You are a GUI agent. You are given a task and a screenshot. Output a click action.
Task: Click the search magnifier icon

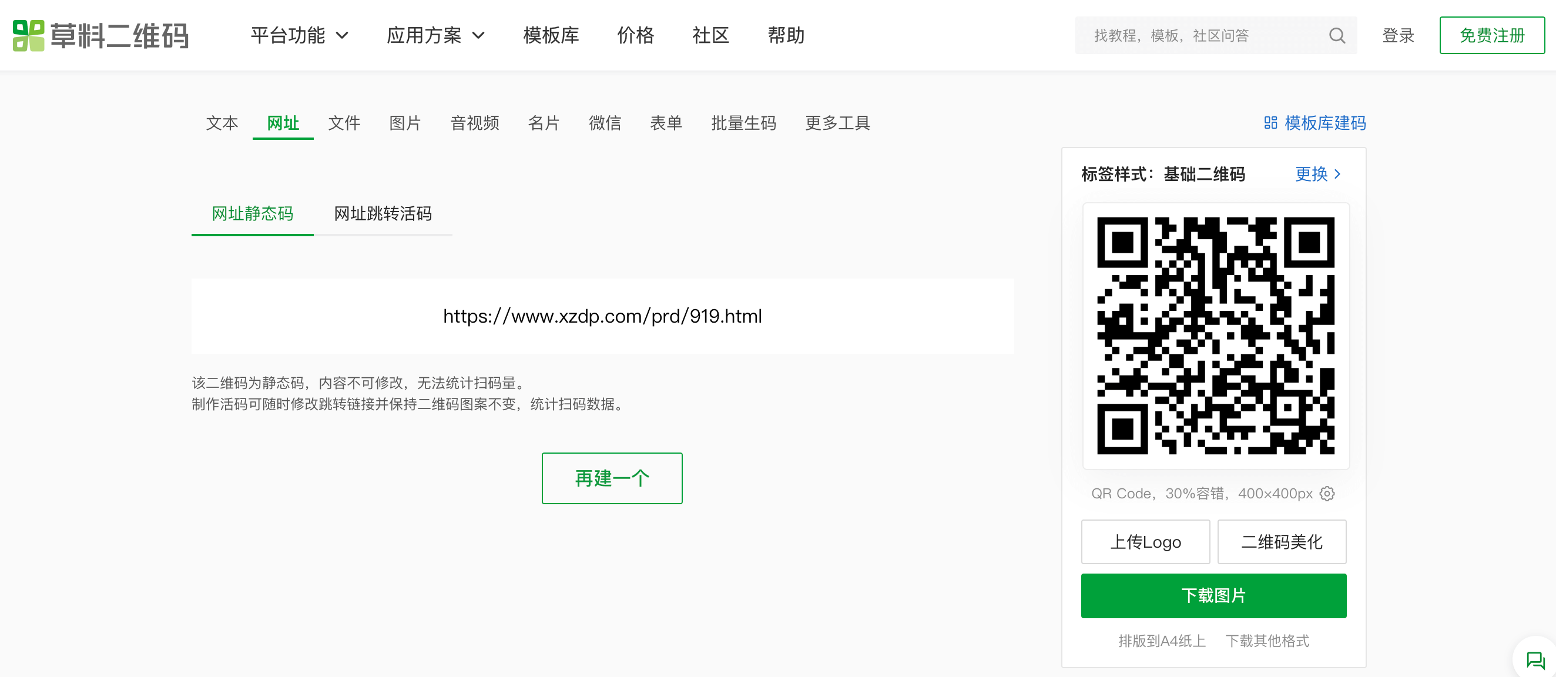tap(1337, 36)
